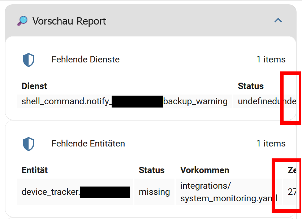Click the magnifying glass icon beside Vorschau Report
Screen dimensions: 302x219
(x=22, y=21)
